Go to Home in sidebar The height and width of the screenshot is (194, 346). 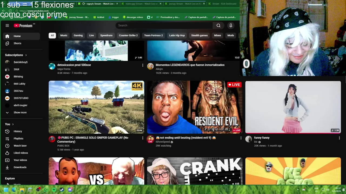(22, 36)
